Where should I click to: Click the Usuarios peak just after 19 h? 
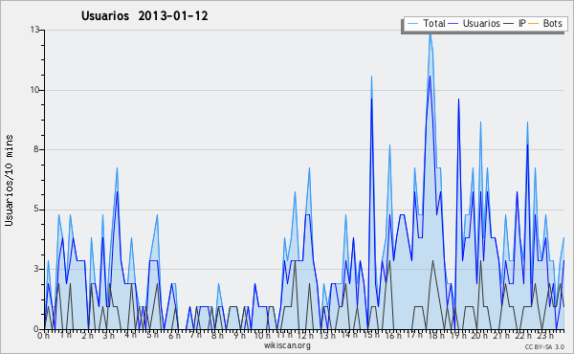458,99
